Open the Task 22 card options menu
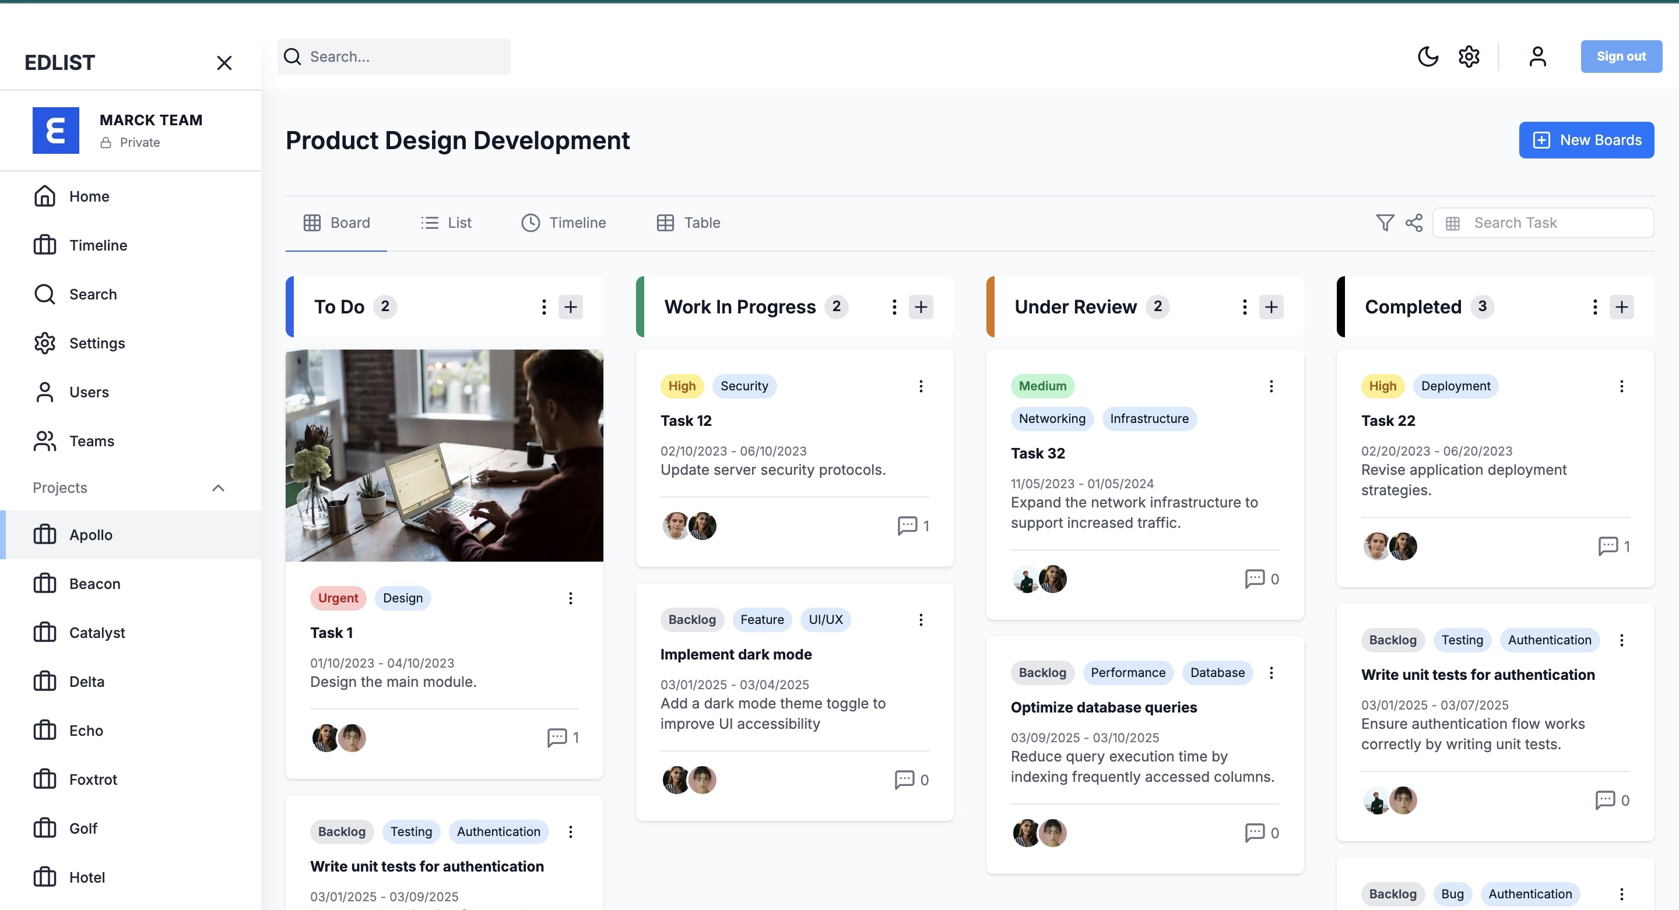Screen dimensions: 1679x910 coord(1621,386)
